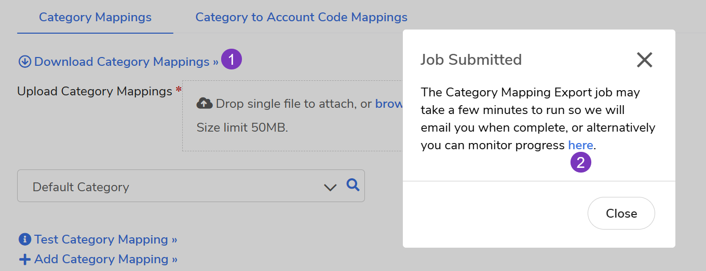
Task: Switch to the Category Mappings tab
Action: [x=95, y=17]
